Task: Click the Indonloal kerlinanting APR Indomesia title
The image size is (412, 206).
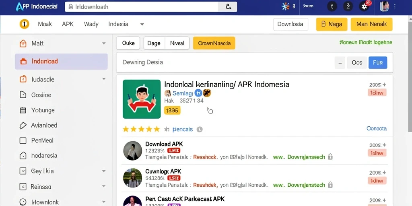Action: (227, 84)
